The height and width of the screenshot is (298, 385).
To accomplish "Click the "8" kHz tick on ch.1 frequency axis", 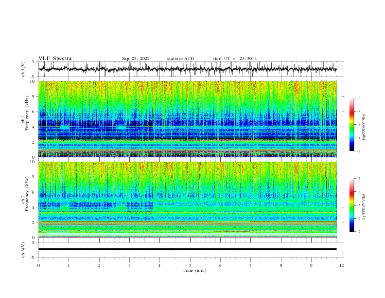I will pyautogui.click(x=34, y=96).
